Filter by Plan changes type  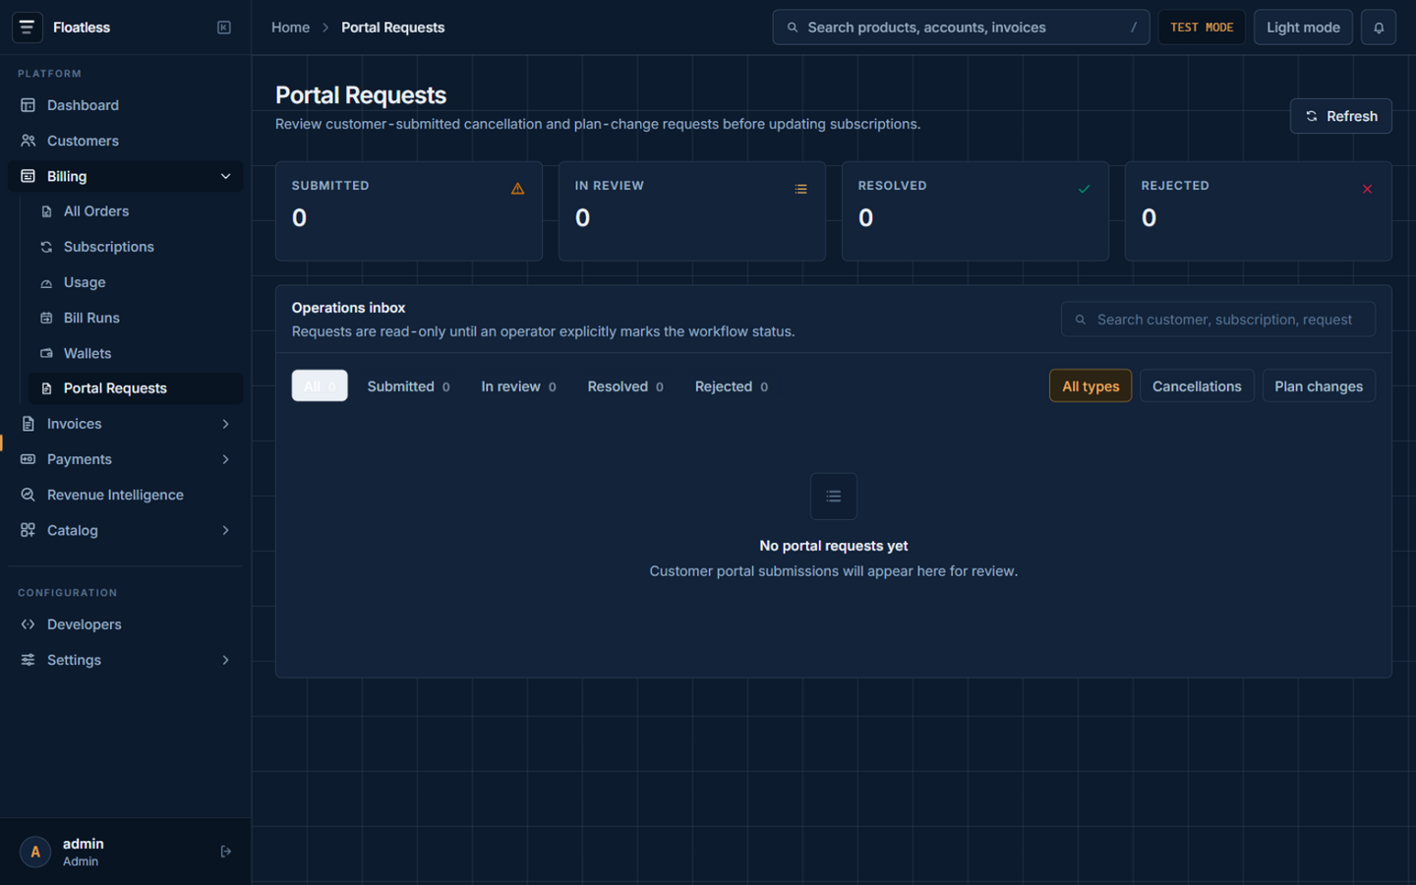tap(1319, 386)
